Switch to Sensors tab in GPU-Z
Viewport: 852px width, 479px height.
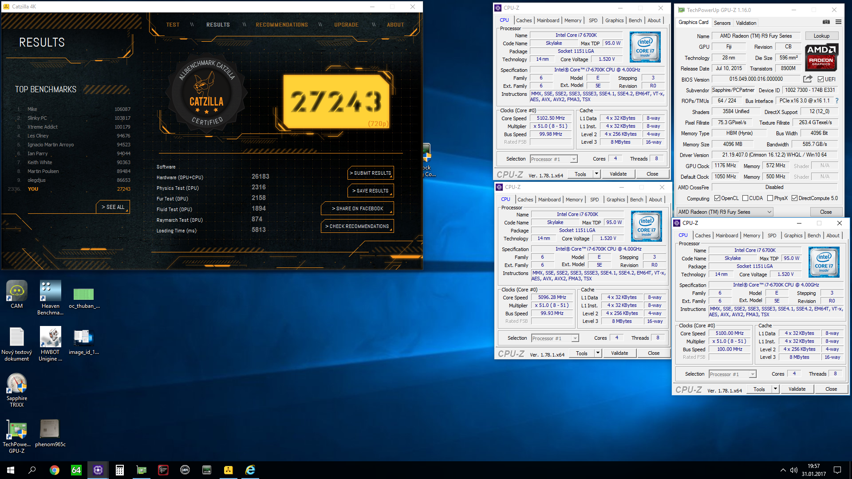point(722,23)
